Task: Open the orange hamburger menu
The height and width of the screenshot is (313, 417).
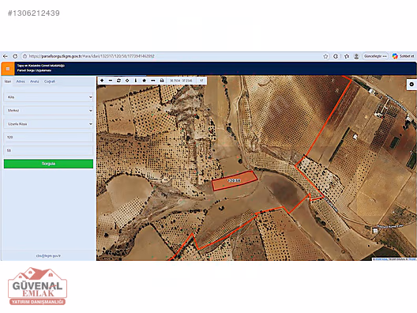Action: coord(8,69)
